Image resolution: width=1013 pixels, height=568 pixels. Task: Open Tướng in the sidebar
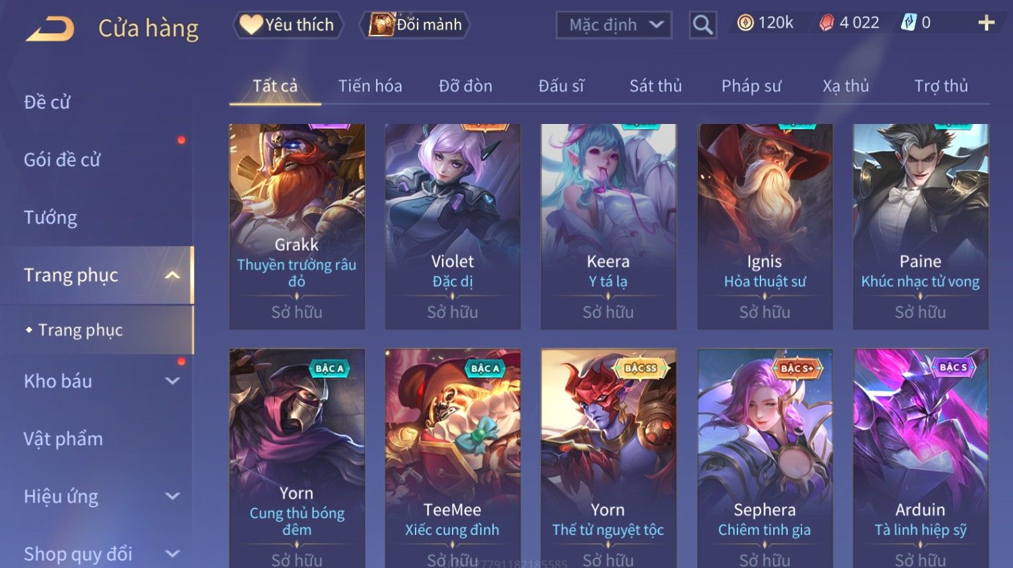click(51, 218)
